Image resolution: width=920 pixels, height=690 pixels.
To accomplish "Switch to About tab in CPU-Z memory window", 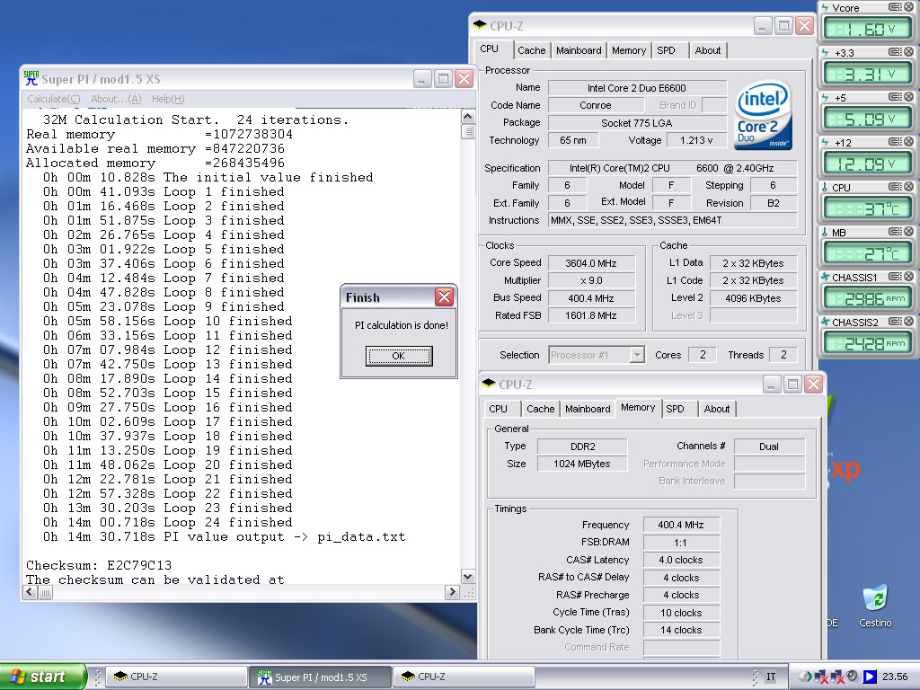I will pyautogui.click(x=716, y=409).
